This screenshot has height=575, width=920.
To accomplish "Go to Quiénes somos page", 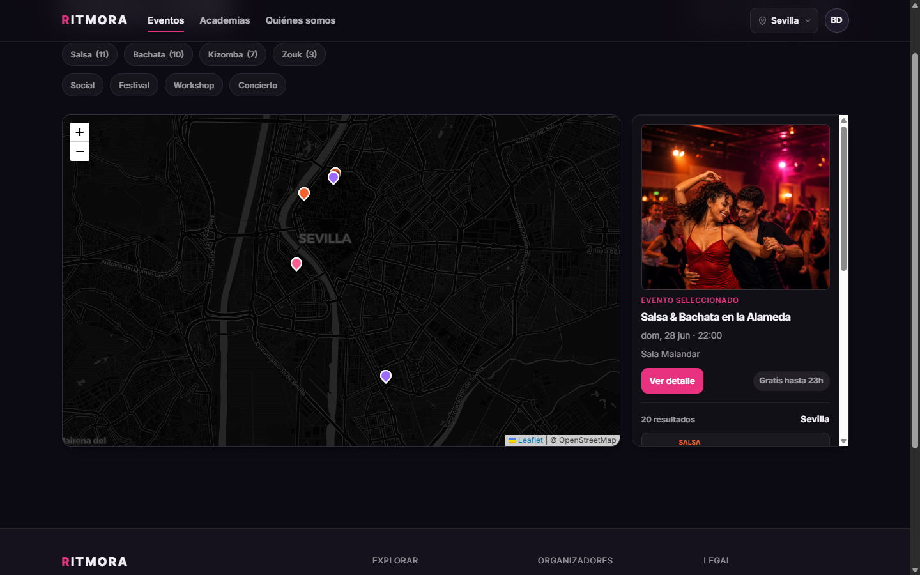I will (x=300, y=20).
